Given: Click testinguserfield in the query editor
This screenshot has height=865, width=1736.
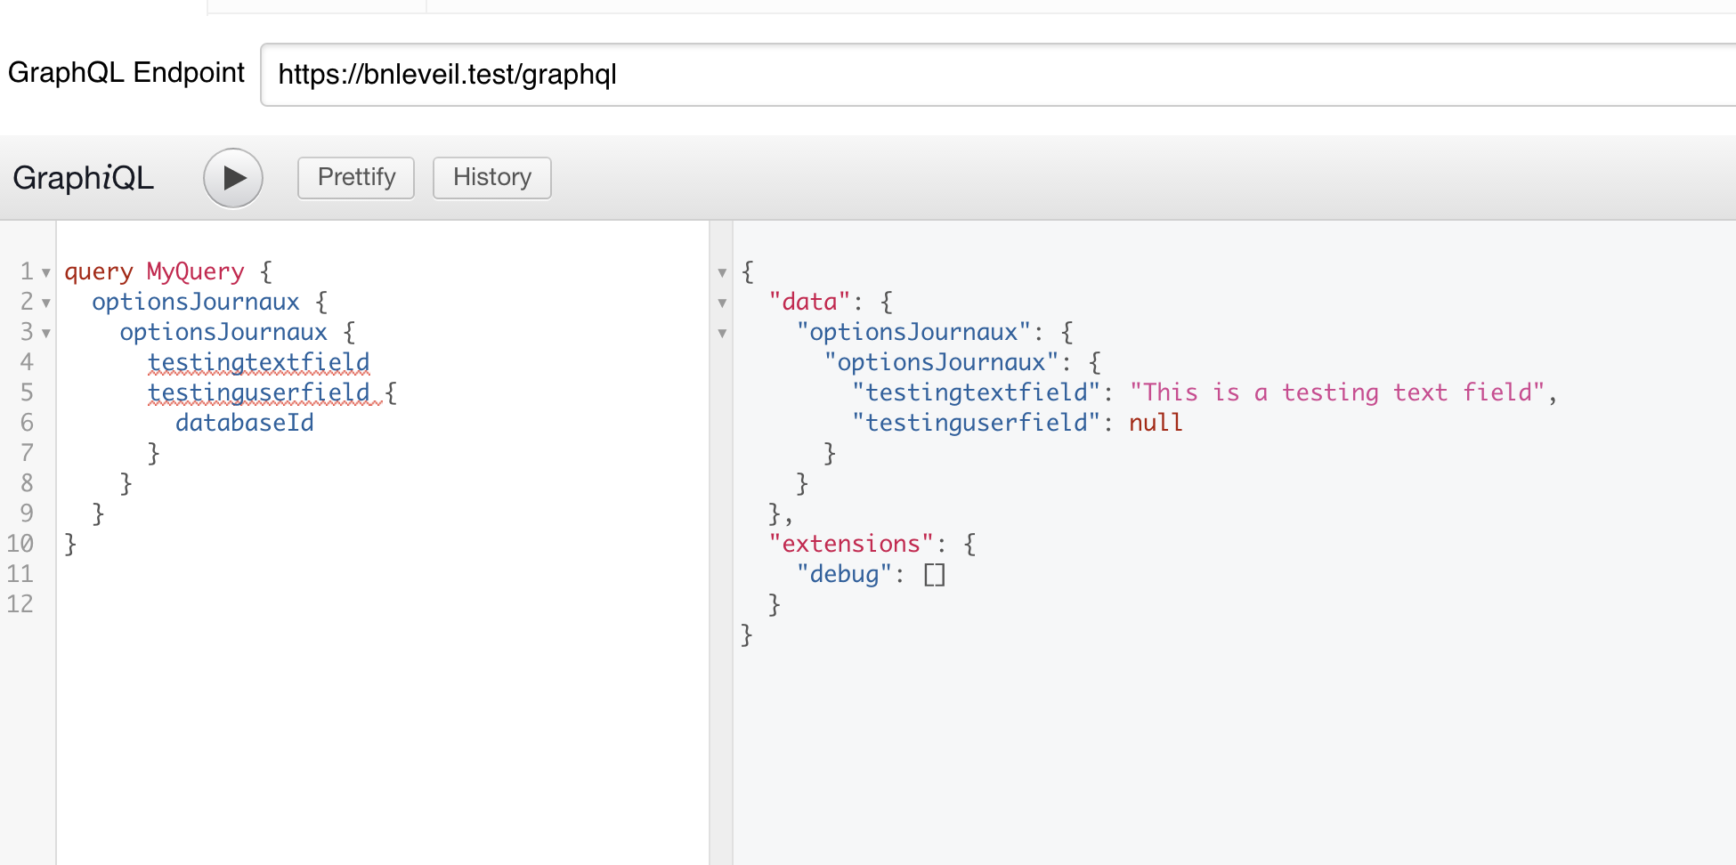Looking at the screenshot, I should coord(258,392).
